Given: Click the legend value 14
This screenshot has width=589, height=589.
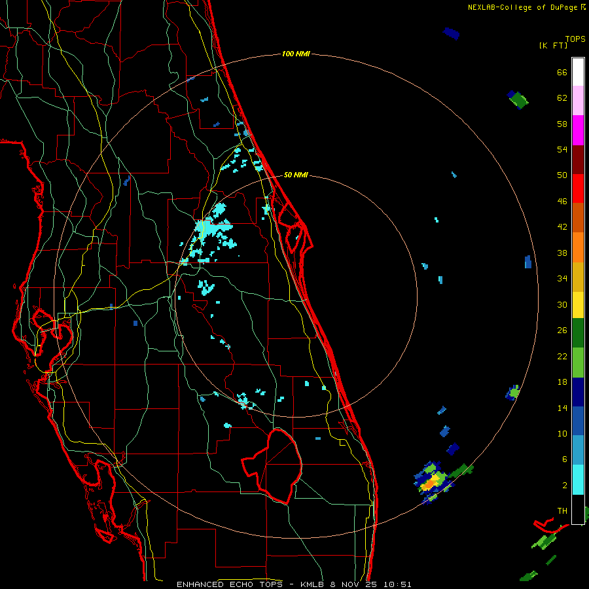Looking at the screenshot, I should click(562, 408).
